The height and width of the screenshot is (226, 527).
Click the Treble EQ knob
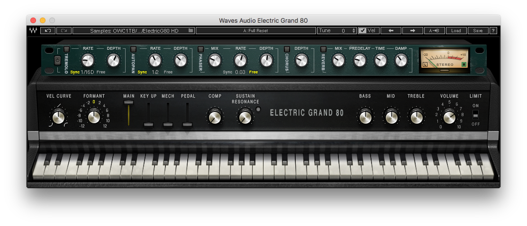[x=417, y=117]
